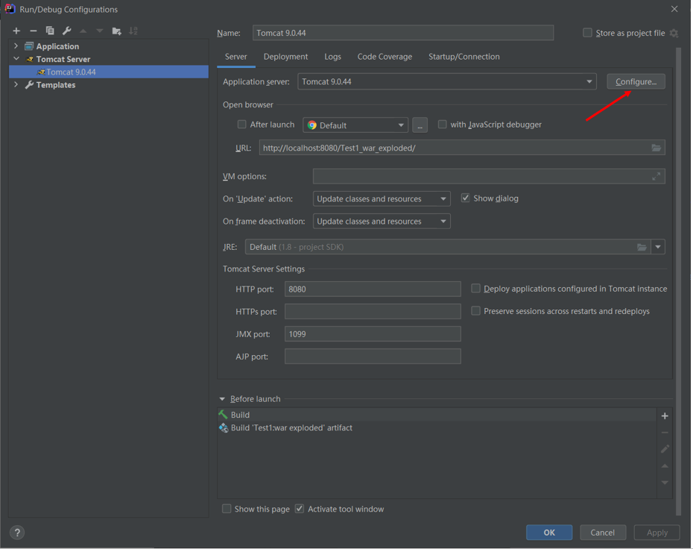Expand the Application tree node
693x549 pixels.
[x=16, y=46]
